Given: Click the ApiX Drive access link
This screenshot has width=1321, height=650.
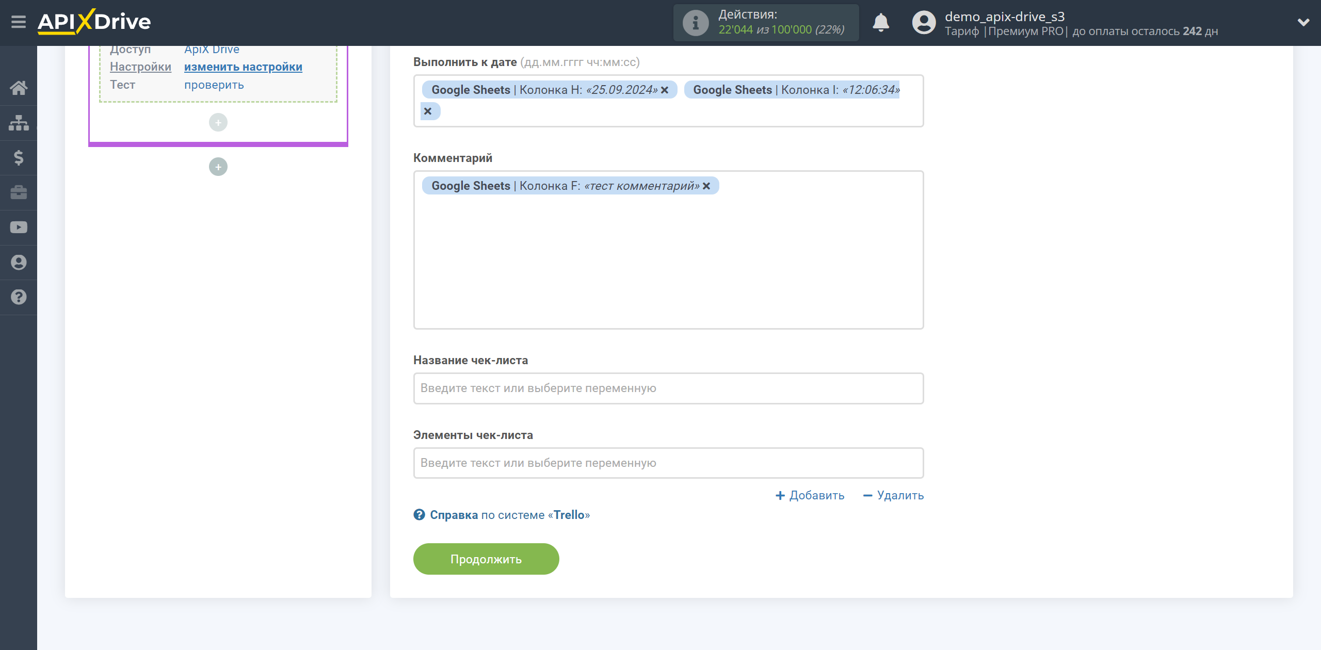Looking at the screenshot, I should 212,50.
